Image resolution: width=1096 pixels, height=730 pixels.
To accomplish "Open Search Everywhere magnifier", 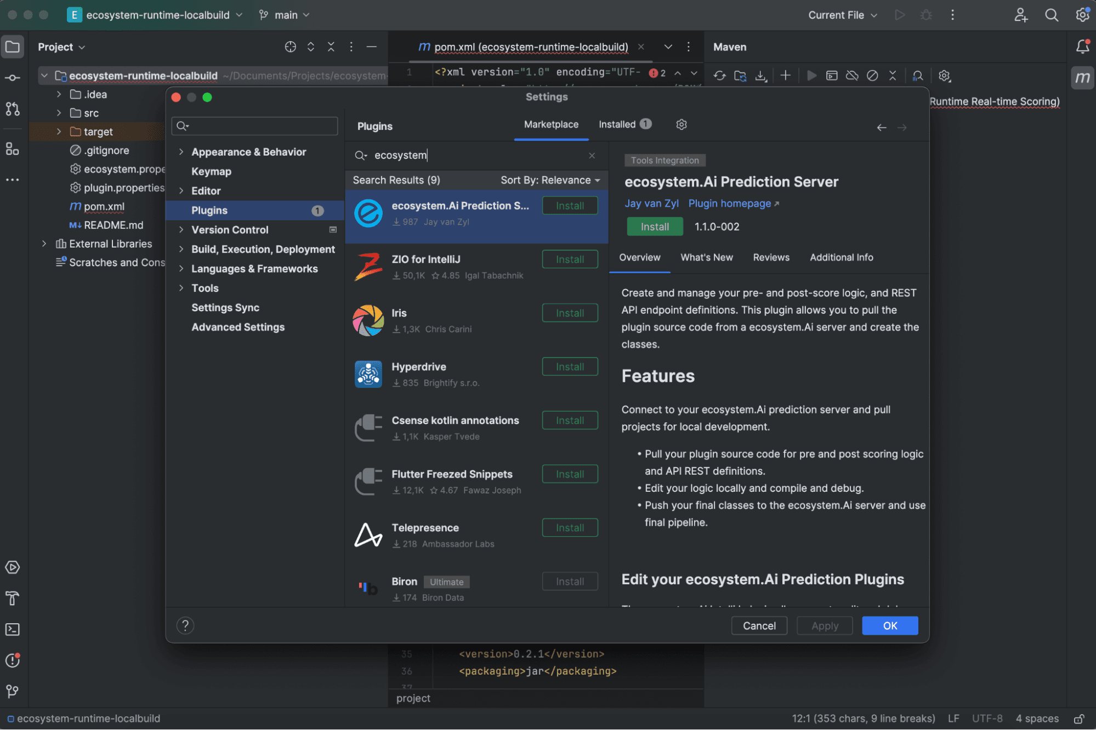I will click(x=1051, y=15).
